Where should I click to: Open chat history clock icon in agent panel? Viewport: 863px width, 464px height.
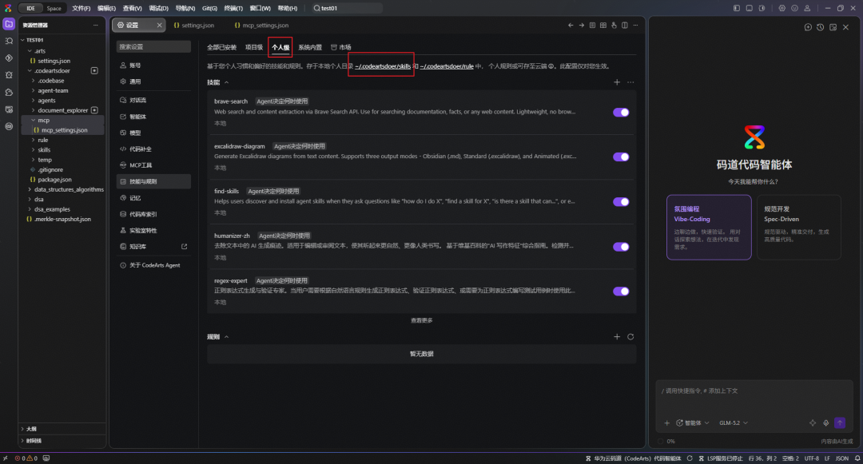[x=820, y=27]
